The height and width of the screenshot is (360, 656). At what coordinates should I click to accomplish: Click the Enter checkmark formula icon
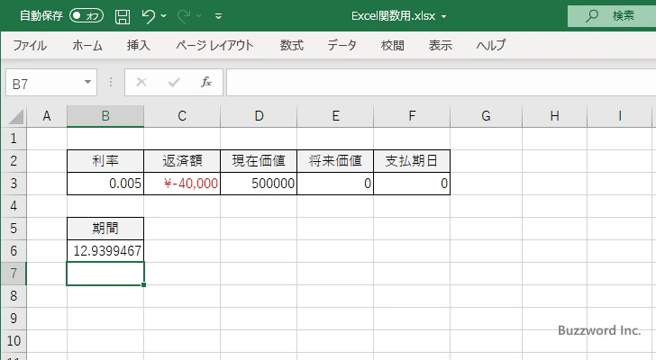pyautogui.click(x=174, y=82)
